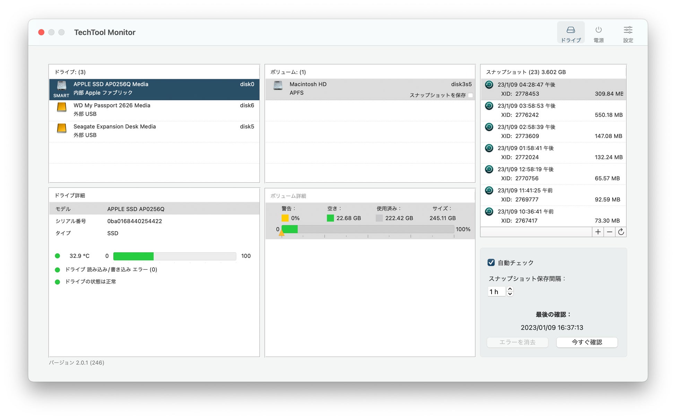This screenshot has height=419, width=676.
Task: Click the Macintosh HD volume icon
Action: point(278,86)
